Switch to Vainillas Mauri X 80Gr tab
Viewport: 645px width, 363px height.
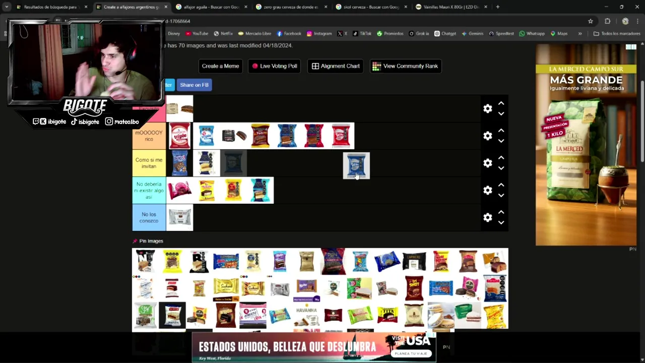pos(450,7)
